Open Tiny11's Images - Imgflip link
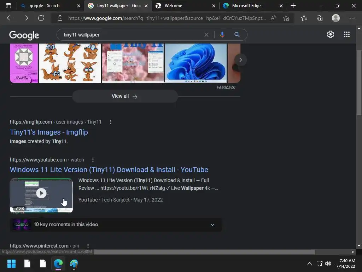The width and height of the screenshot is (362, 272). coord(49,132)
